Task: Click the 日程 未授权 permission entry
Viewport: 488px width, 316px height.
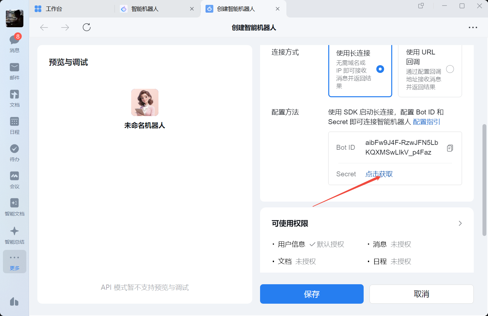Action: click(x=389, y=262)
